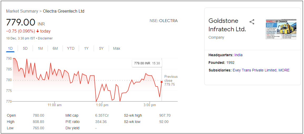Viewport: 304px width, 134px height.
Task: Open the Disclaimer link under the price
Action: click(45, 38)
